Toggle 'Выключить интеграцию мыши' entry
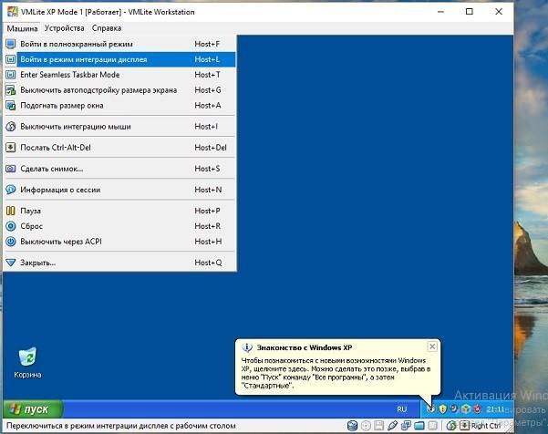The image size is (548, 434). point(119,127)
